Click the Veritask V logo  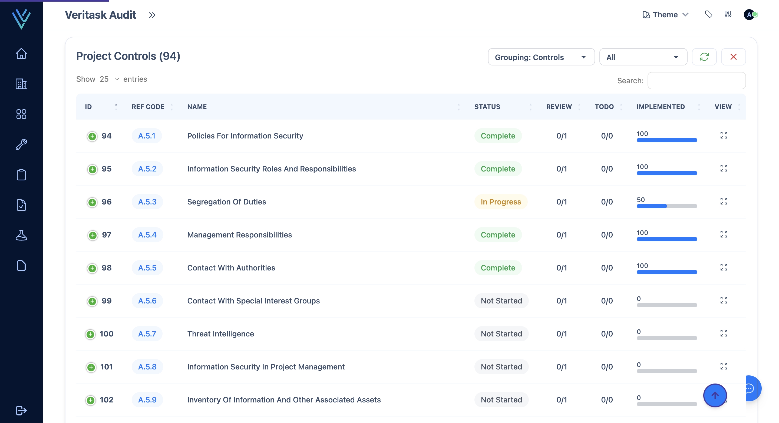[x=21, y=19]
